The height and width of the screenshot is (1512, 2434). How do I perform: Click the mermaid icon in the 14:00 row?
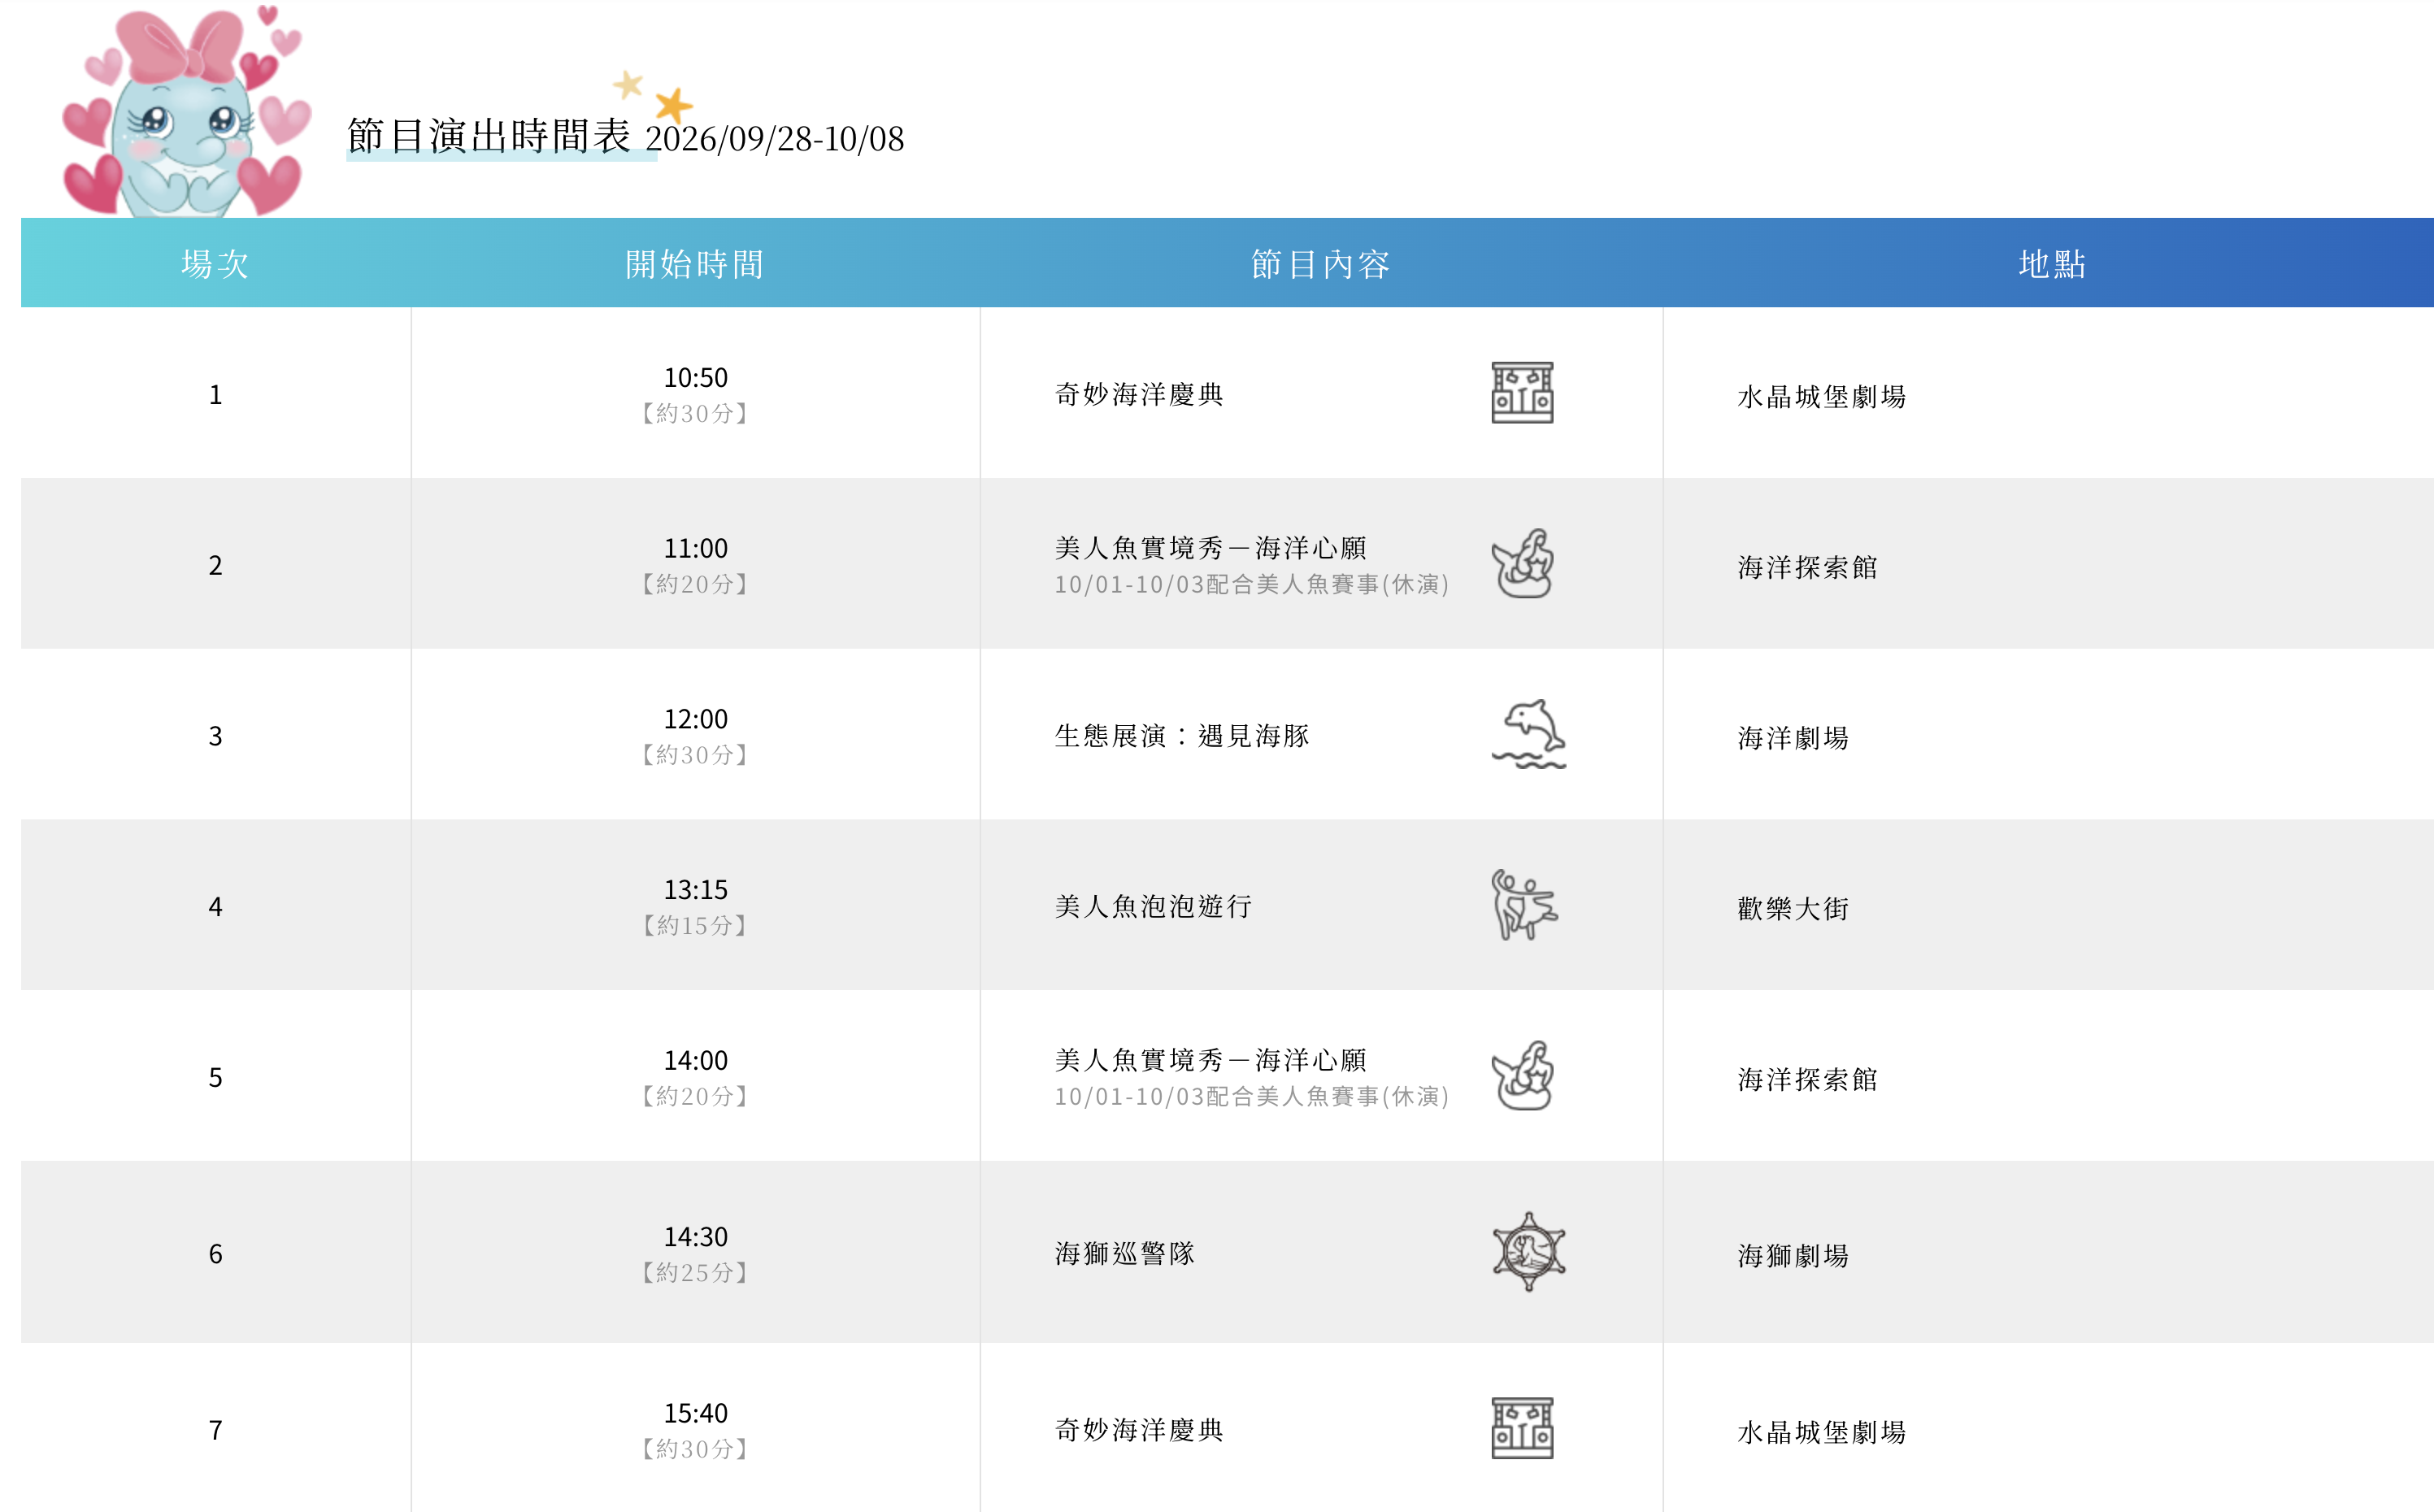click(x=1522, y=1076)
